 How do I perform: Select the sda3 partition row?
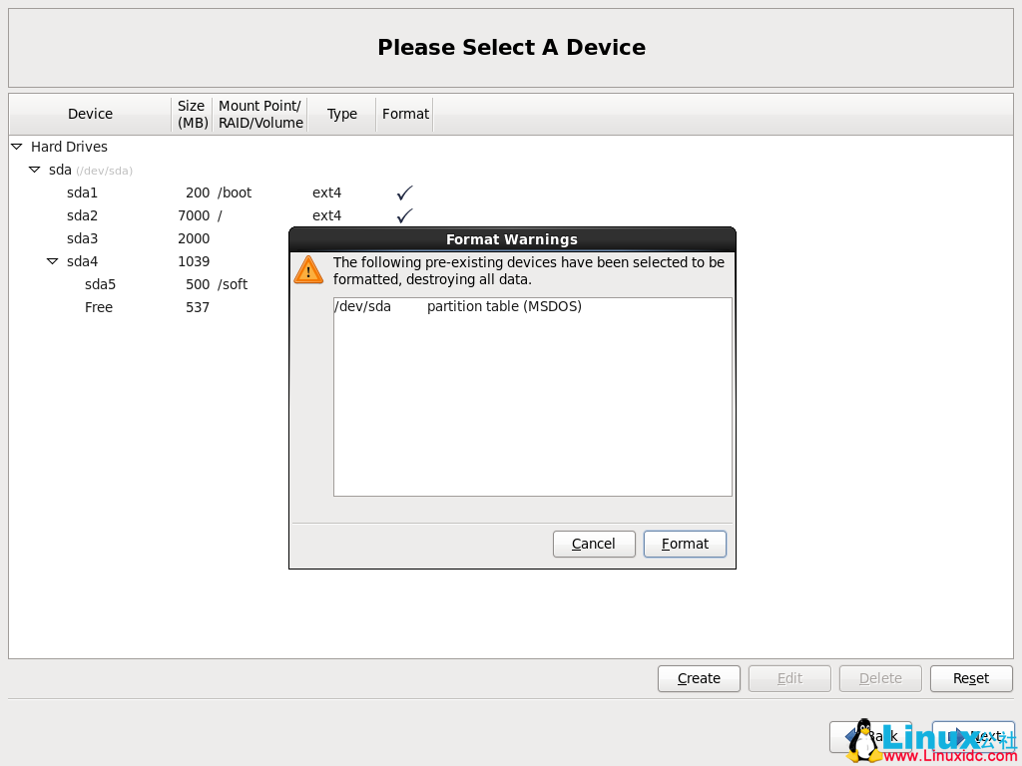click(82, 238)
